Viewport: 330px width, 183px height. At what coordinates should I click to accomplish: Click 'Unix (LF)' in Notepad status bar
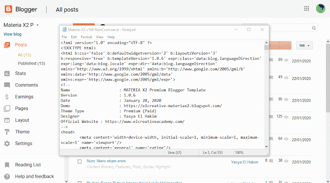pos(175,153)
